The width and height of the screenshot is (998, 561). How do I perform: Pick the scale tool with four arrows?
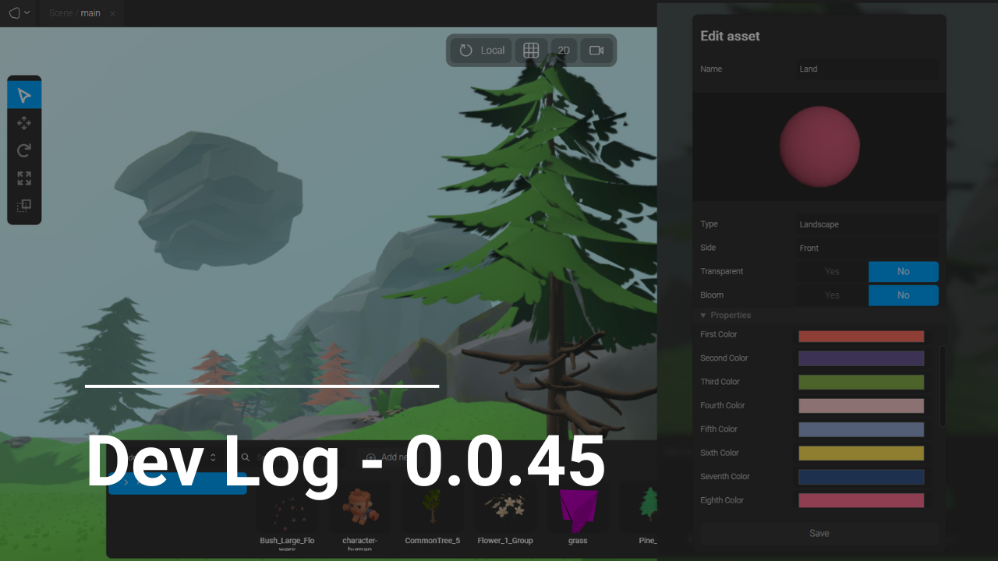click(x=24, y=178)
